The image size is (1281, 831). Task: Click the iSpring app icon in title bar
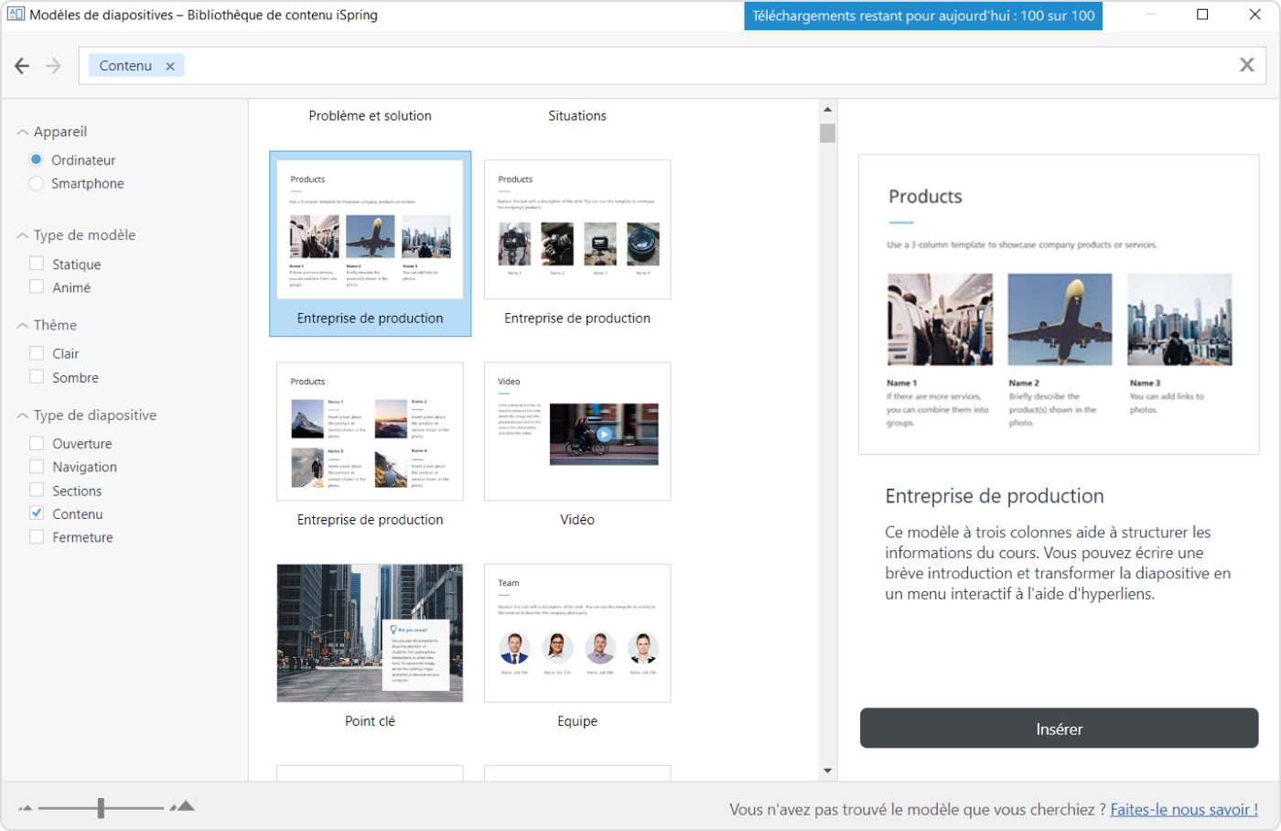(16, 15)
